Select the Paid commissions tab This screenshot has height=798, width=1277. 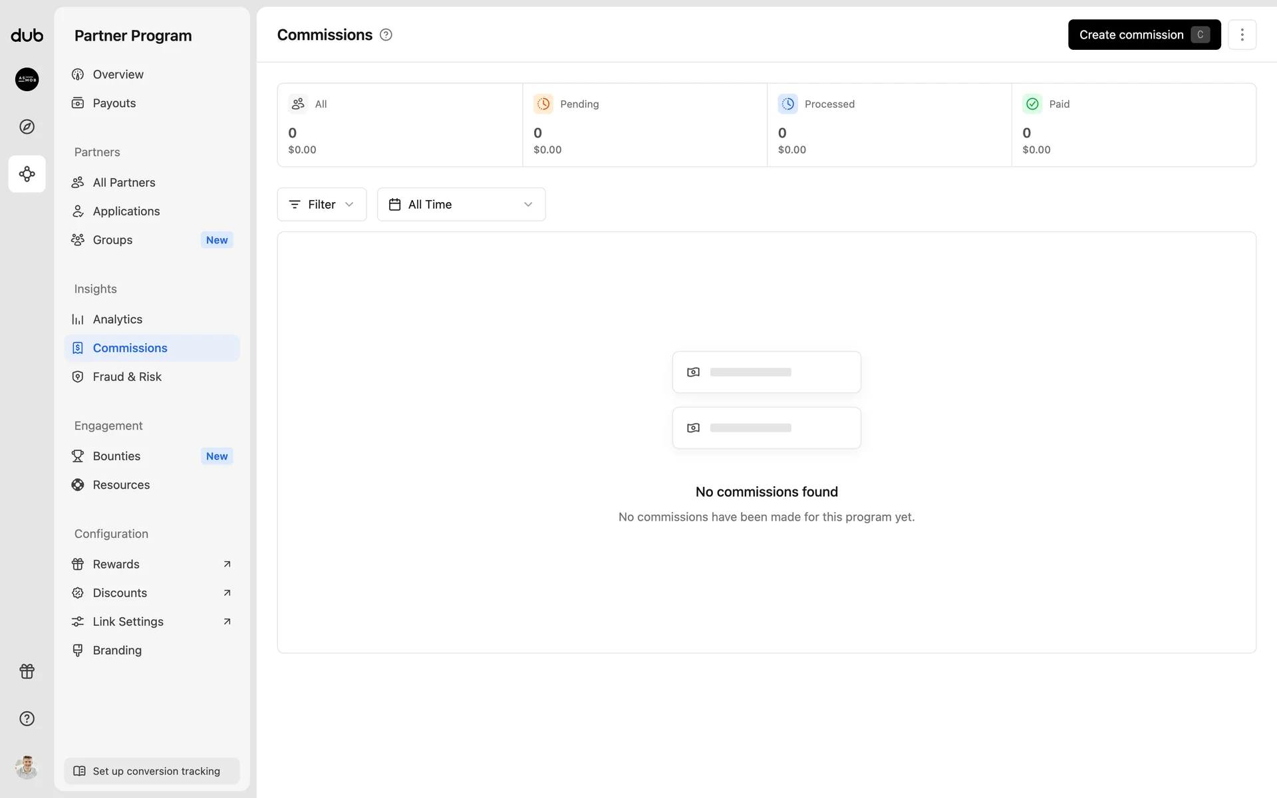(x=1133, y=125)
